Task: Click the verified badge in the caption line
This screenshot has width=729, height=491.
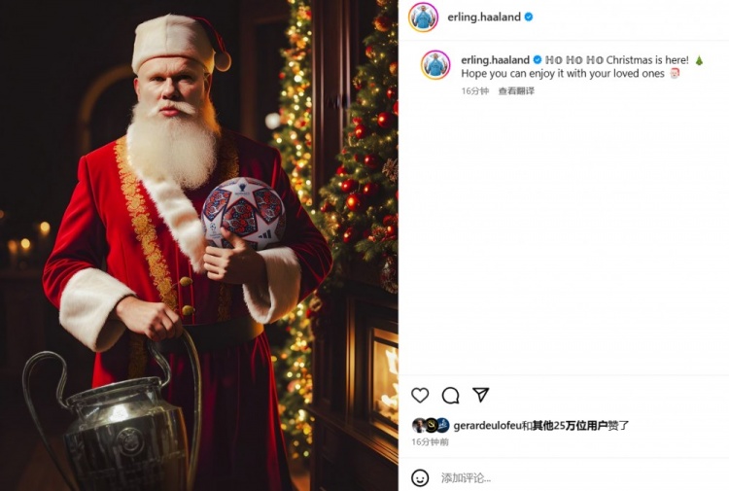Action: pyautogui.click(x=538, y=60)
